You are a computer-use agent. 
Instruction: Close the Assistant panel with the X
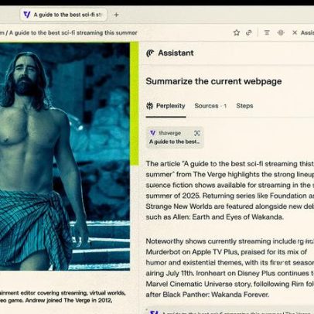[295, 32]
